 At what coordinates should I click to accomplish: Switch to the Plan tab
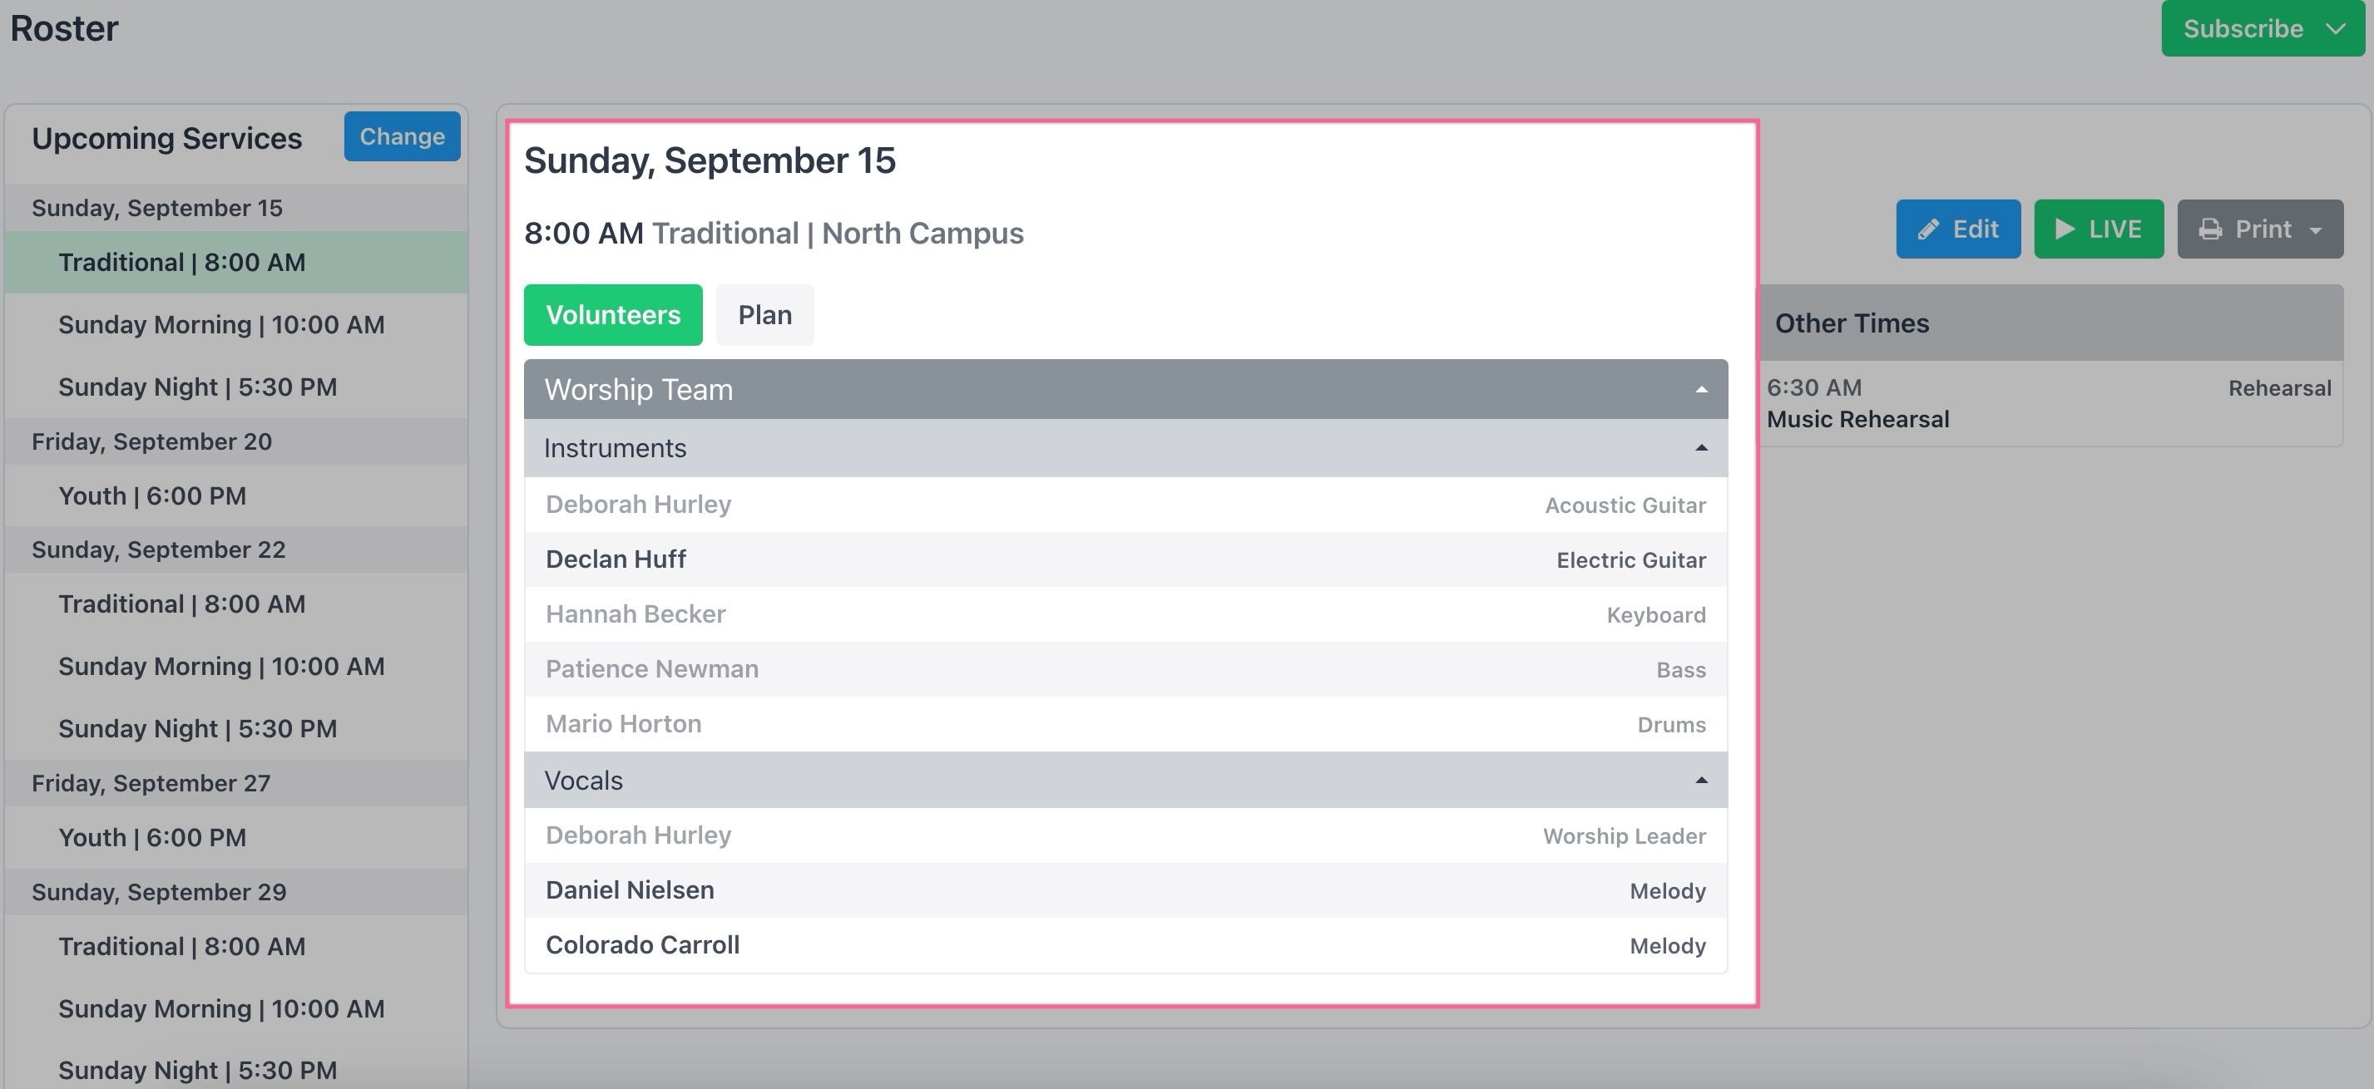[x=764, y=315]
